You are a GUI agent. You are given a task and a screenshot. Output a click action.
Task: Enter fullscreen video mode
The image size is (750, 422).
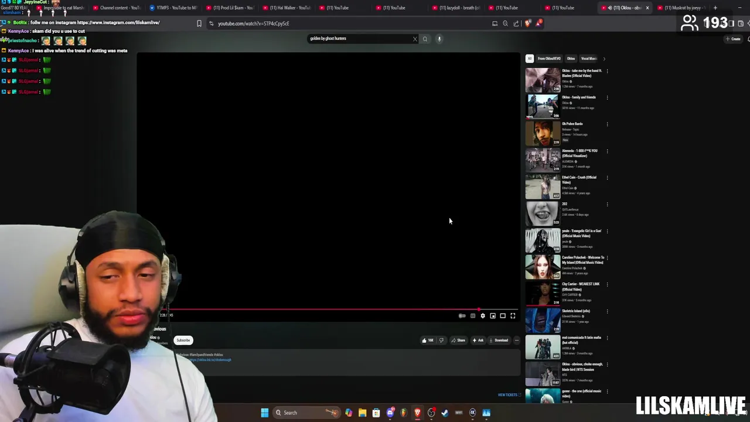[513, 316]
